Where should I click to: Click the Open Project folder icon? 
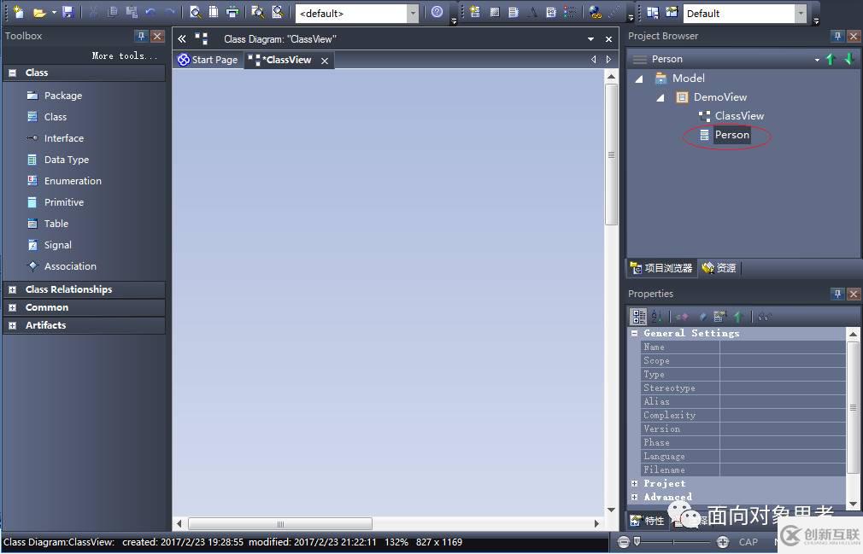(38, 12)
